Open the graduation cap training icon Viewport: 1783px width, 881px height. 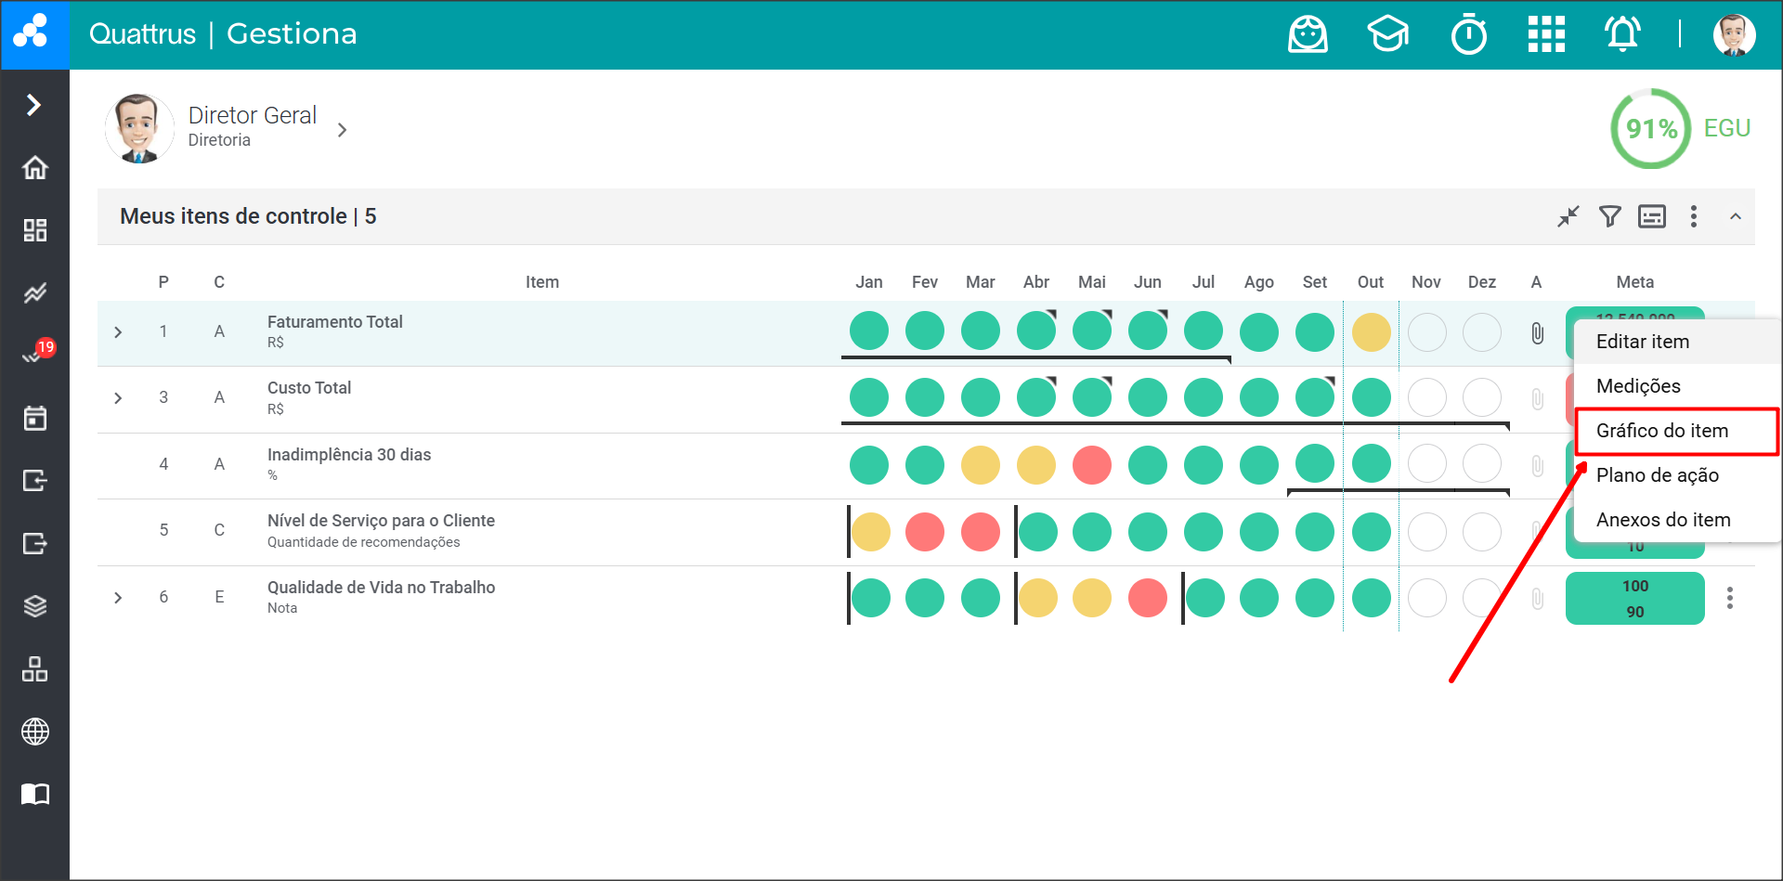coord(1387,35)
